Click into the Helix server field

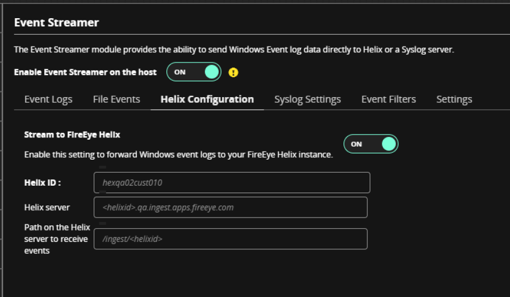[231, 207]
